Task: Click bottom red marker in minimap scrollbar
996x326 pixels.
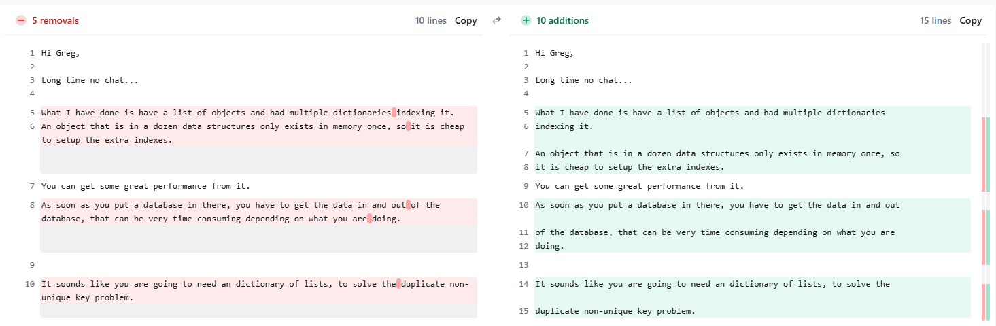Action: 984,302
